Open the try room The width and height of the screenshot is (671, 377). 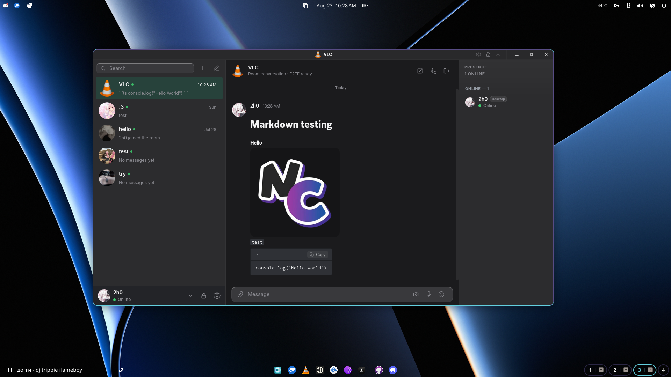[x=159, y=178]
